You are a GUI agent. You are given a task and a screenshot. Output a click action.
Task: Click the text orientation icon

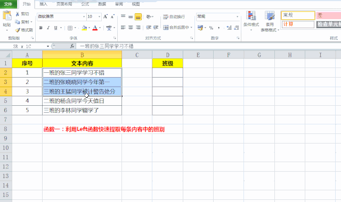coord(149,16)
